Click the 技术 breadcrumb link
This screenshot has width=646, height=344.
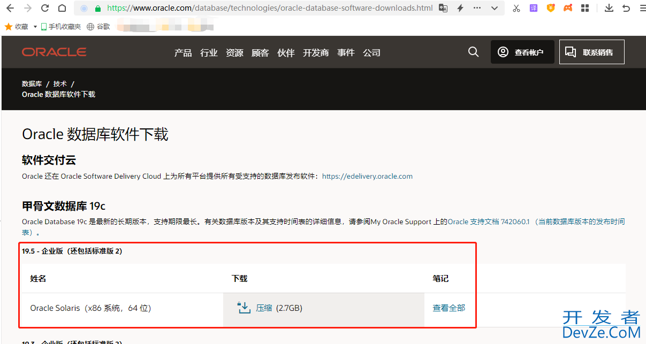click(60, 84)
